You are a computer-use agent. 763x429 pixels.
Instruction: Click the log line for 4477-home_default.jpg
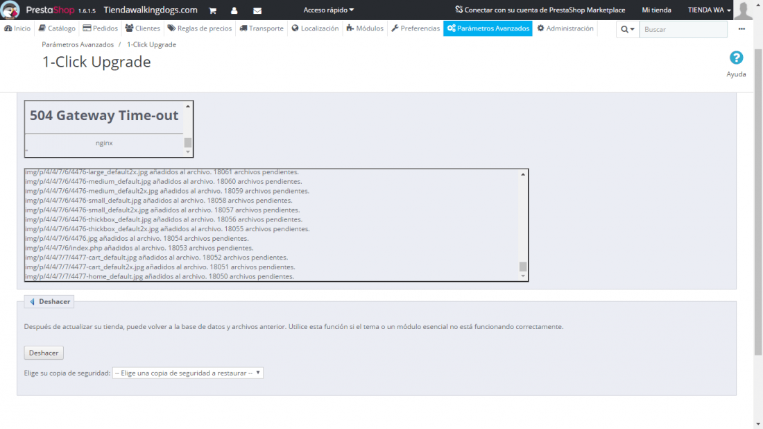[160, 276]
